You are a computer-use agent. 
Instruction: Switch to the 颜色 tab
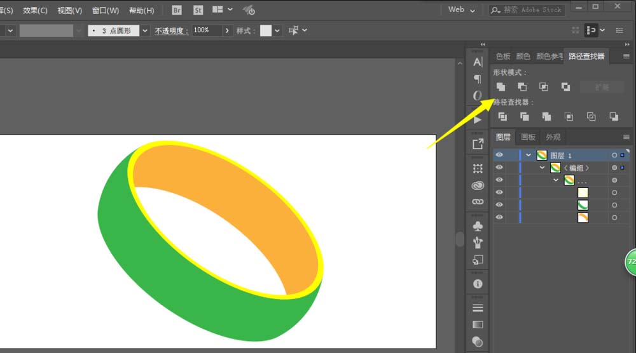point(523,57)
